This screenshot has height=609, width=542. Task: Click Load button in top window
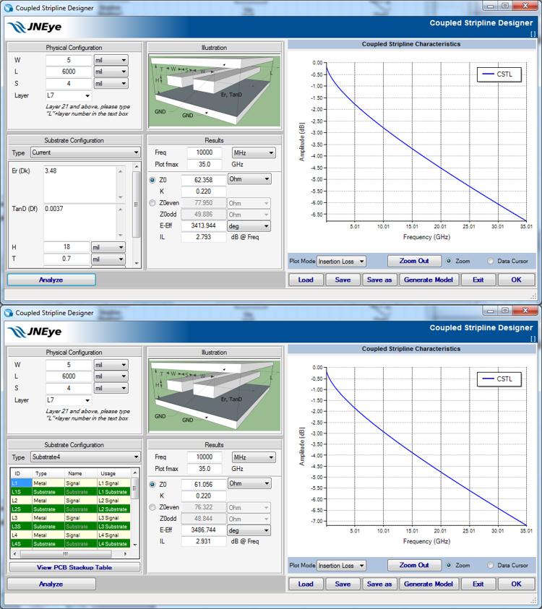point(306,280)
